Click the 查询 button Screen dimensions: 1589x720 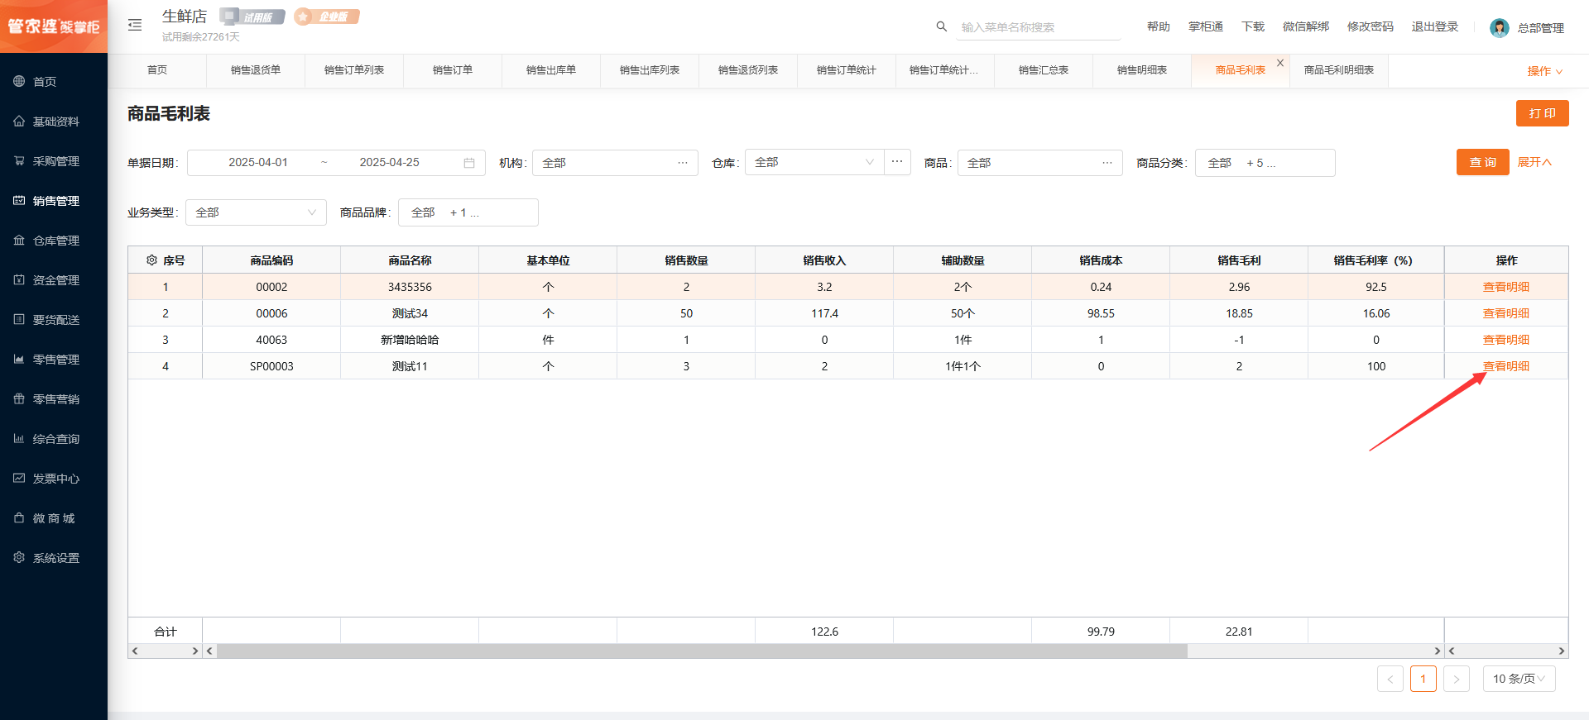tap(1483, 162)
